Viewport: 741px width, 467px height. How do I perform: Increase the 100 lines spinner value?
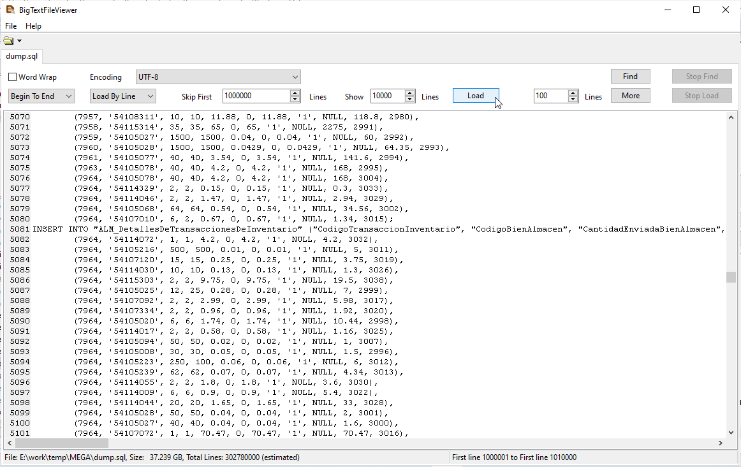point(574,93)
